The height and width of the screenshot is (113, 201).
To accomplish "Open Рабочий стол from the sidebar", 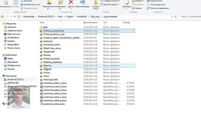I will pyautogui.click(x=12, y=34).
